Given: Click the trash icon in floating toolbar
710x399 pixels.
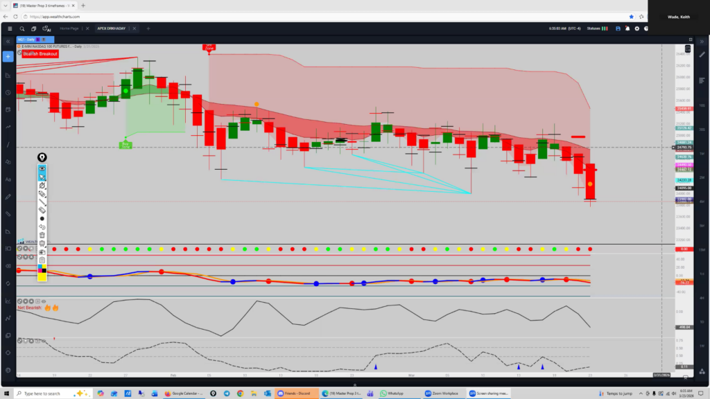Looking at the screenshot, I should pyautogui.click(x=42, y=235).
